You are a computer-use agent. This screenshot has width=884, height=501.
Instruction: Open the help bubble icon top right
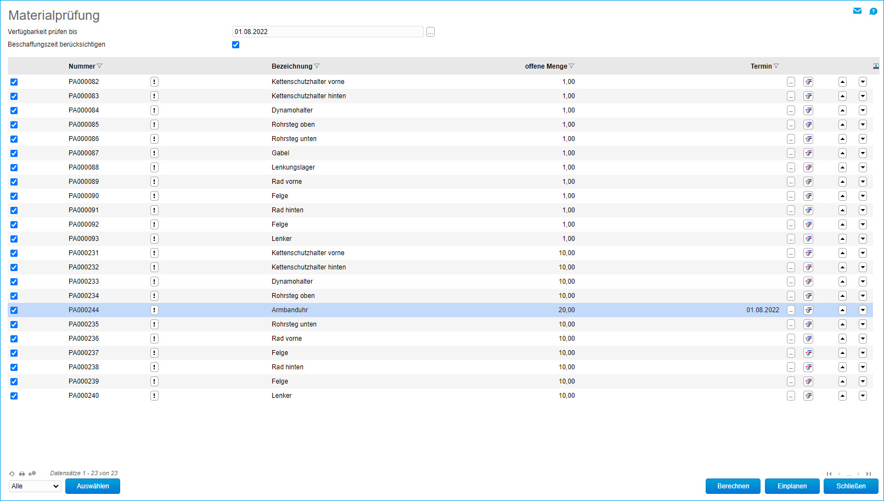pyautogui.click(x=873, y=11)
